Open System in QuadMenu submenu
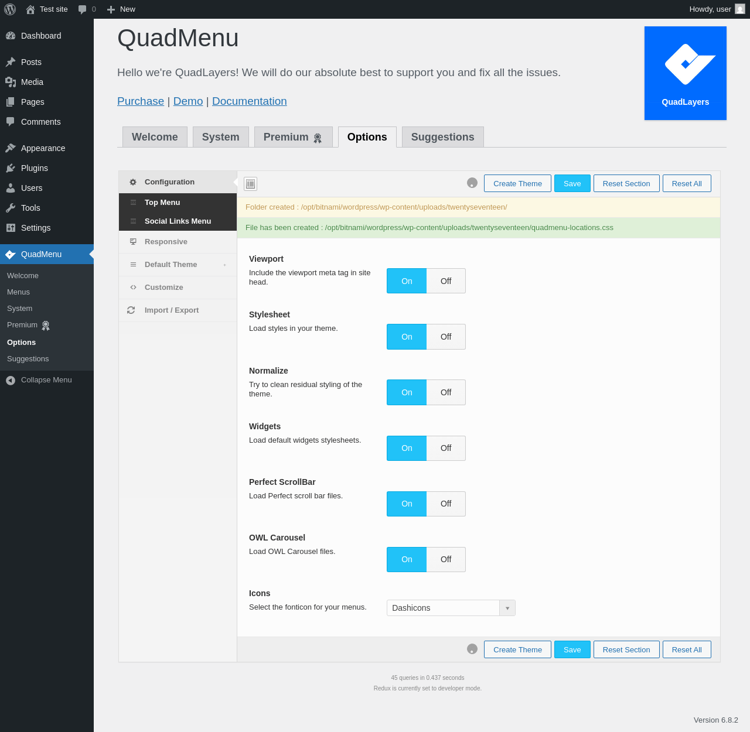This screenshot has height=732, width=750. point(19,309)
